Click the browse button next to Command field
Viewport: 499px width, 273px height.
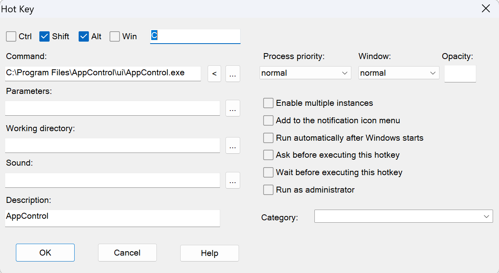[233, 74]
